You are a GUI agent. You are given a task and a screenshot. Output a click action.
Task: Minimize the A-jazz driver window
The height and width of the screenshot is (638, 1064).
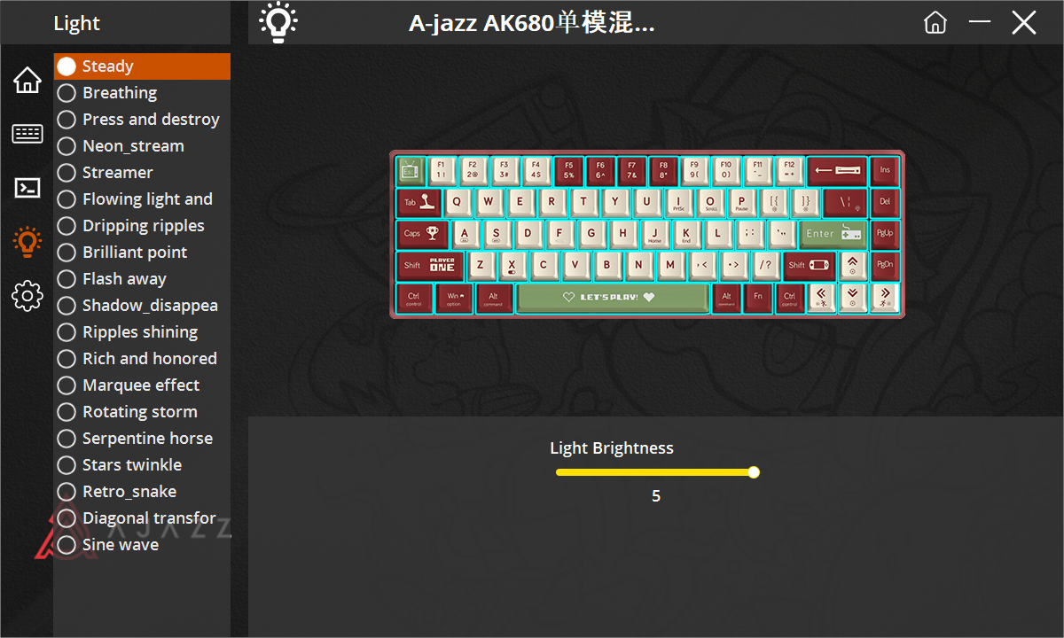click(x=980, y=22)
